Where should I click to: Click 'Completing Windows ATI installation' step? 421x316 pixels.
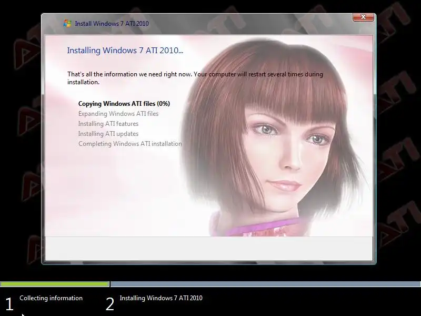(130, 144)
